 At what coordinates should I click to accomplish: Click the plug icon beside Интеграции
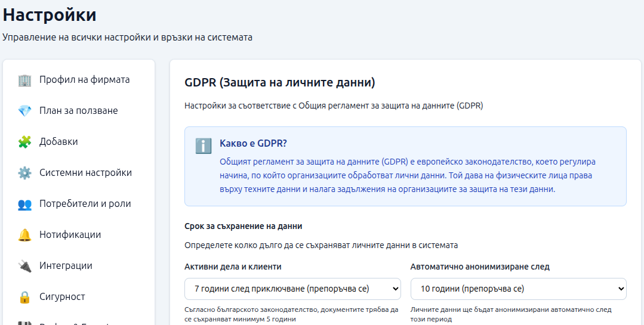(x=24, y=266)
